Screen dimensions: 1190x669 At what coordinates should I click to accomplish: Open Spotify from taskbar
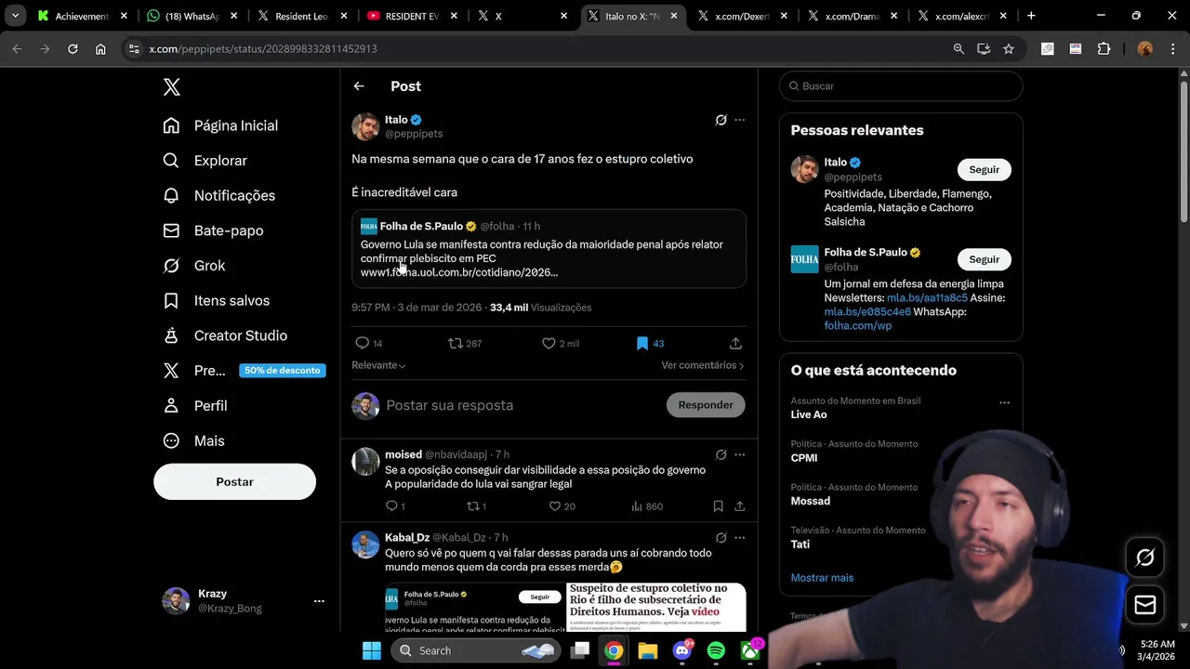(716, 651)
